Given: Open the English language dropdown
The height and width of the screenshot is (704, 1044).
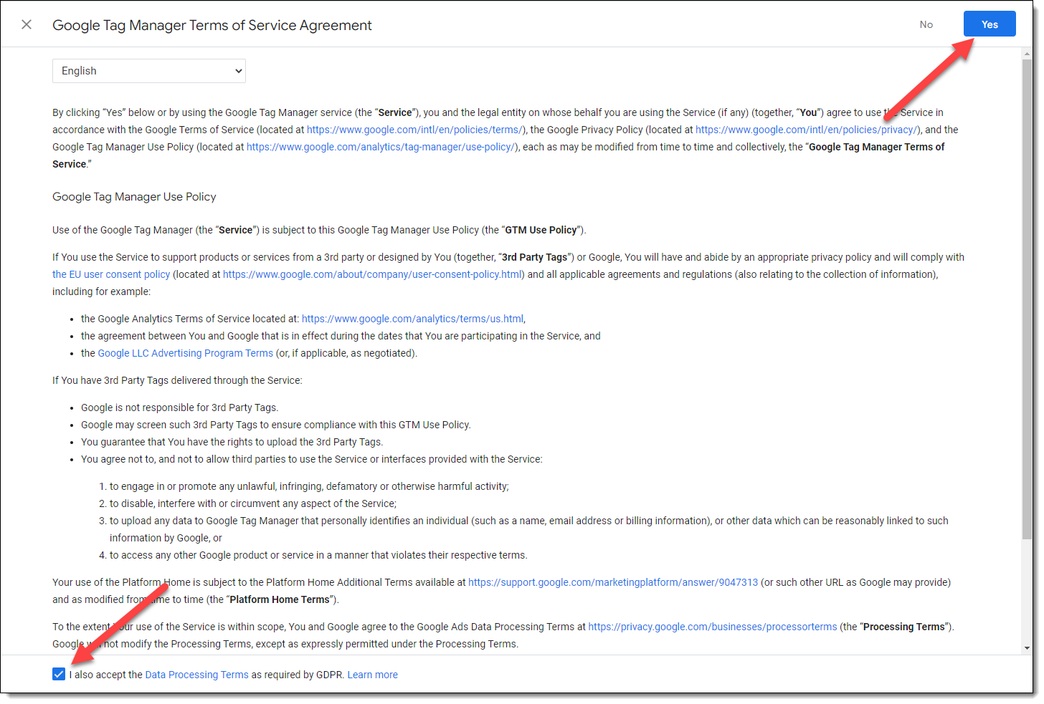Looking at the screenshot, I should click(x=149, y=71).
